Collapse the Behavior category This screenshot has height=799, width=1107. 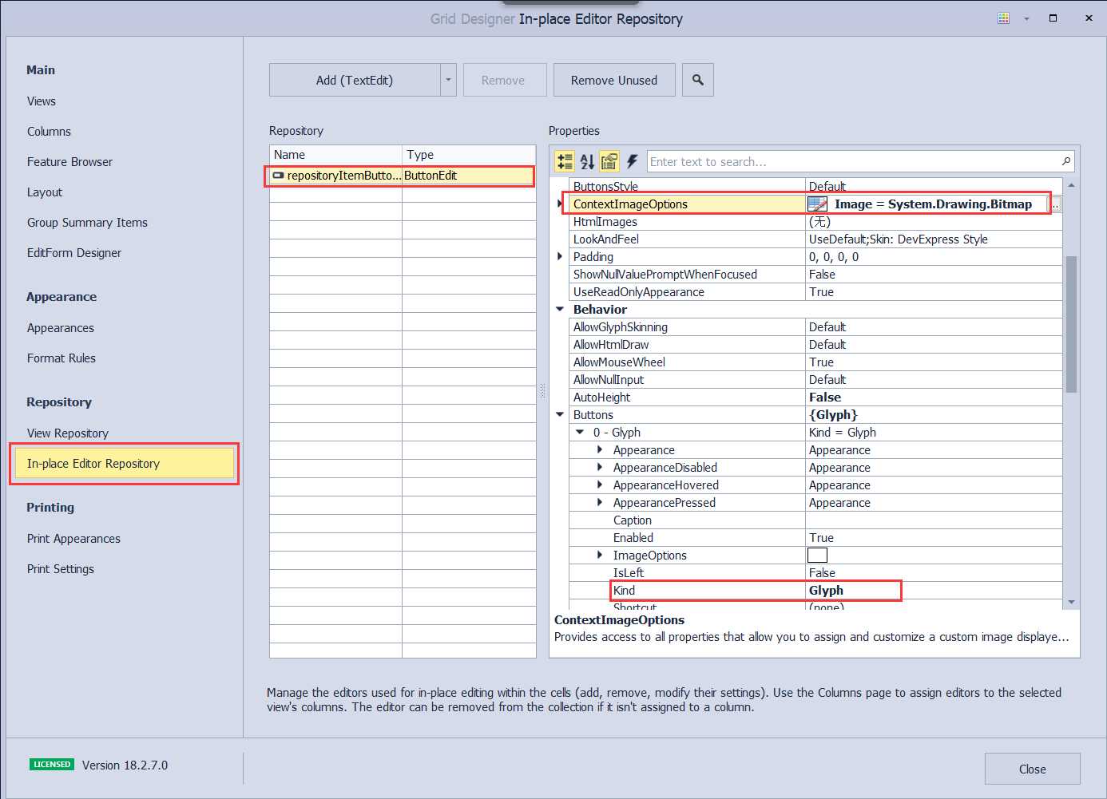pos(560,310)
